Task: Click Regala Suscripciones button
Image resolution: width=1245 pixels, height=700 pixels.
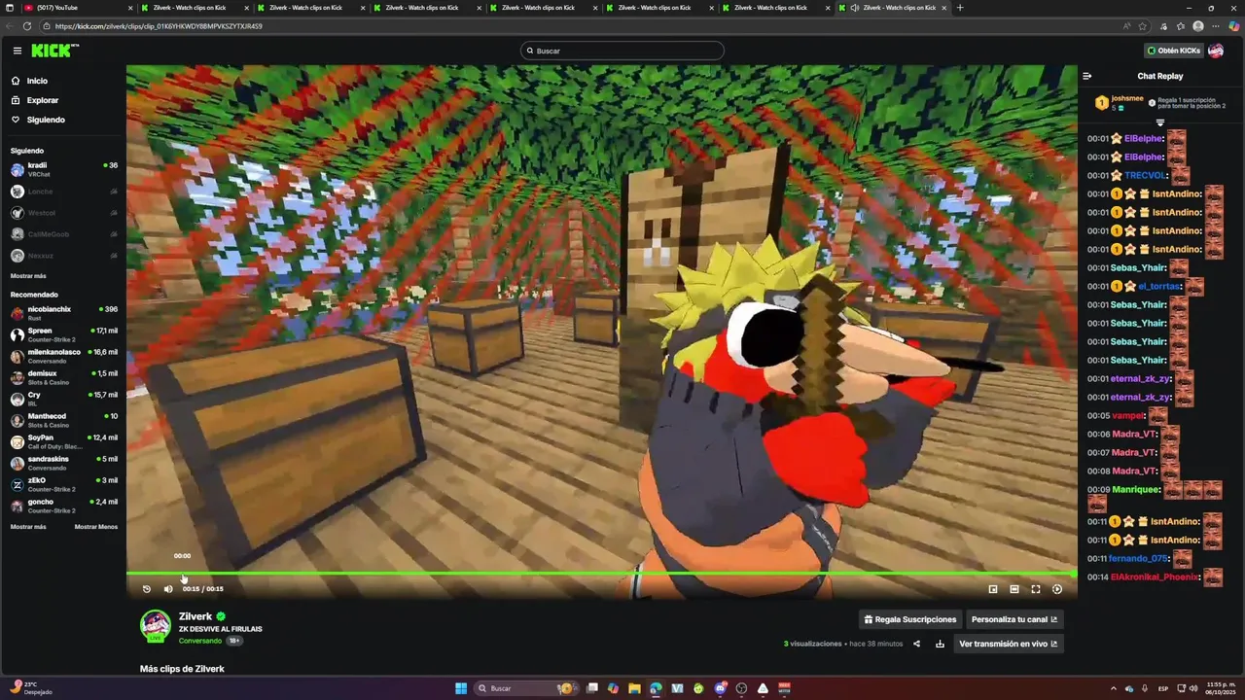Action: (910, 619)
